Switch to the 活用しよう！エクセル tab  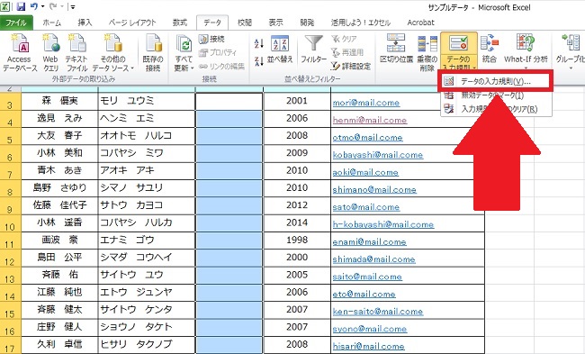click(x=360, y=23)
